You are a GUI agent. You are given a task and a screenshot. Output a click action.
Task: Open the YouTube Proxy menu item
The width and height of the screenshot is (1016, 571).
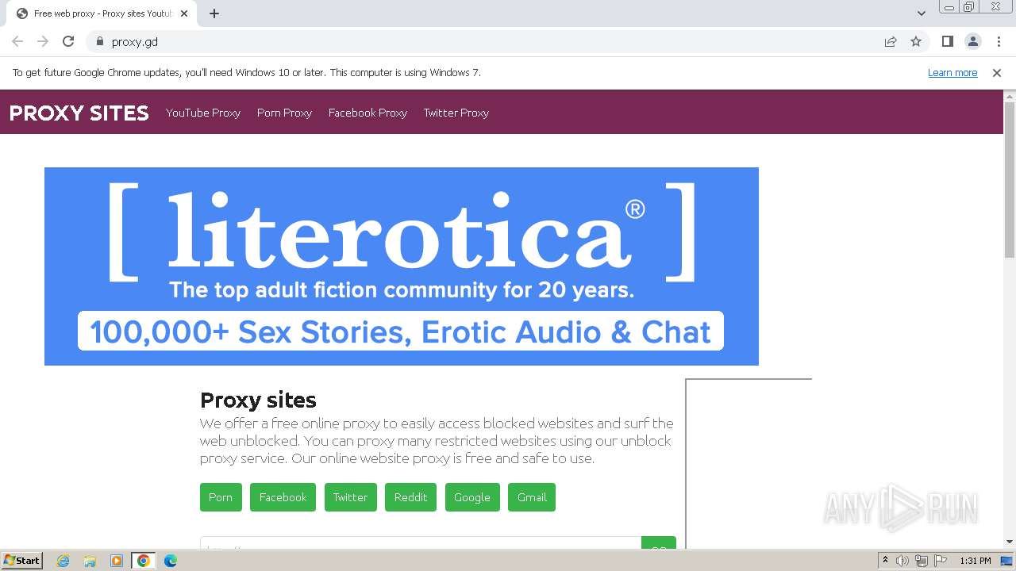pyautogui.click(x=203, y=113)
